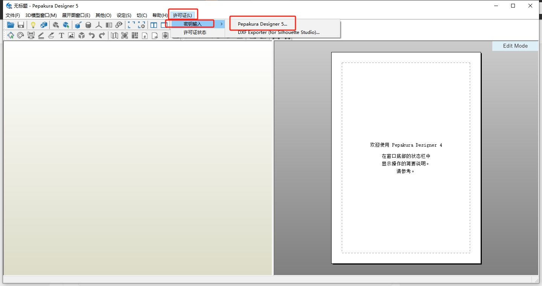Image resolution: width=542 pixels, height=286 pixels.
Task: Open the 3D模型窗口(M) menu
Action: point(41,15)
